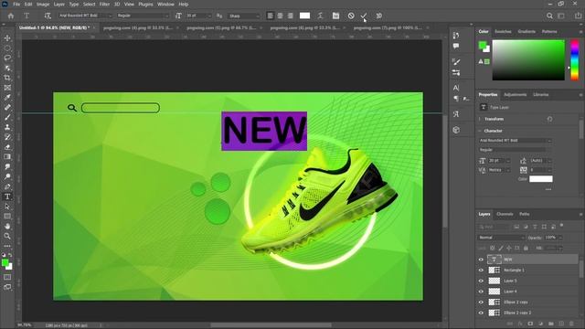585x329 pixels.
Task: Add a layer style with fx icon
Action: (x=520, y=324)
